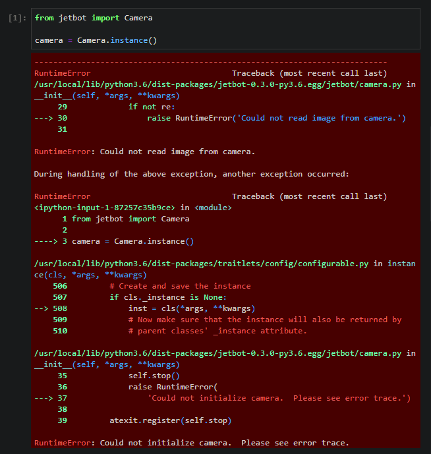Image resolution: width=431 pixels, height=454 pixels.
Task: Click line 39 'atexit.register(self.stop)'
Action: click(171, 420)
